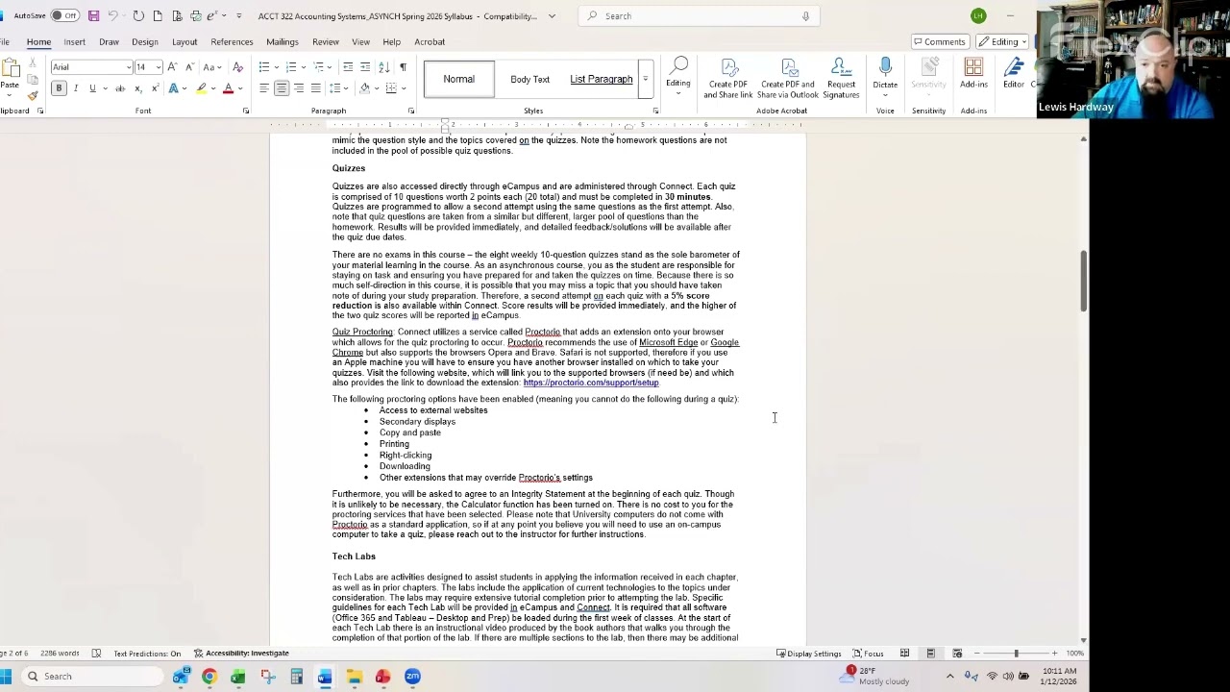This screenshot has height=692, width=1230.
Task: Click the Sort A-Z icon
Action: (x=384, y=67)
